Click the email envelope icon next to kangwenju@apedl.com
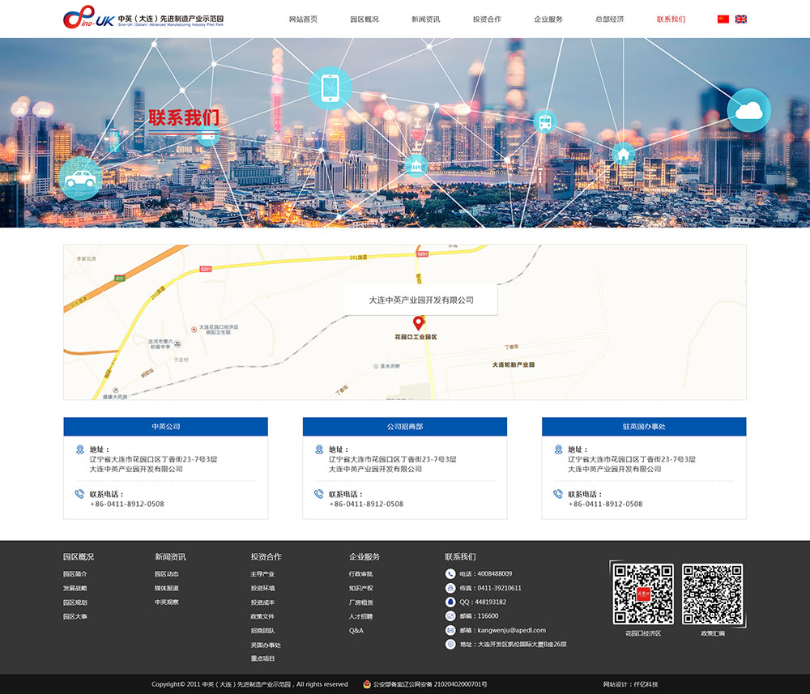The width and height of the screenshot is (810, 694). [449, 629]
